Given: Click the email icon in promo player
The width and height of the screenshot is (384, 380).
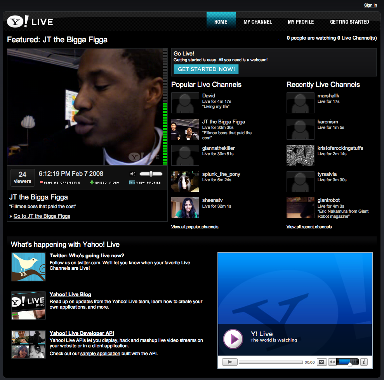Looking at the screenshot, I should click(321, 362).
